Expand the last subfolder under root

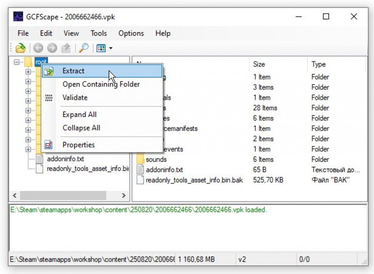point(28,149)
